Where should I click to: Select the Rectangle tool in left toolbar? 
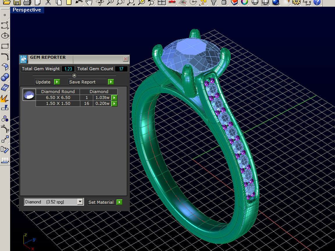point(5,46)
